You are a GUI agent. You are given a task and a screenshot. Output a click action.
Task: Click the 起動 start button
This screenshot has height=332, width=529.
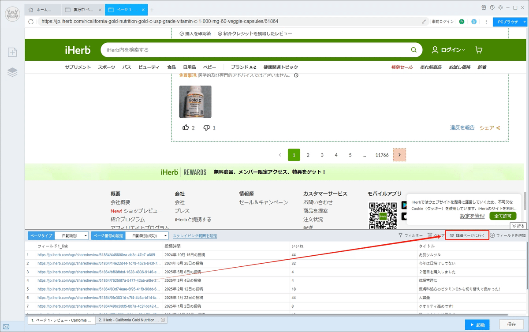pos(477,325)
